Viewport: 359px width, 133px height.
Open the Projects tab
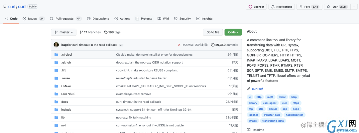tap(144, 19)
